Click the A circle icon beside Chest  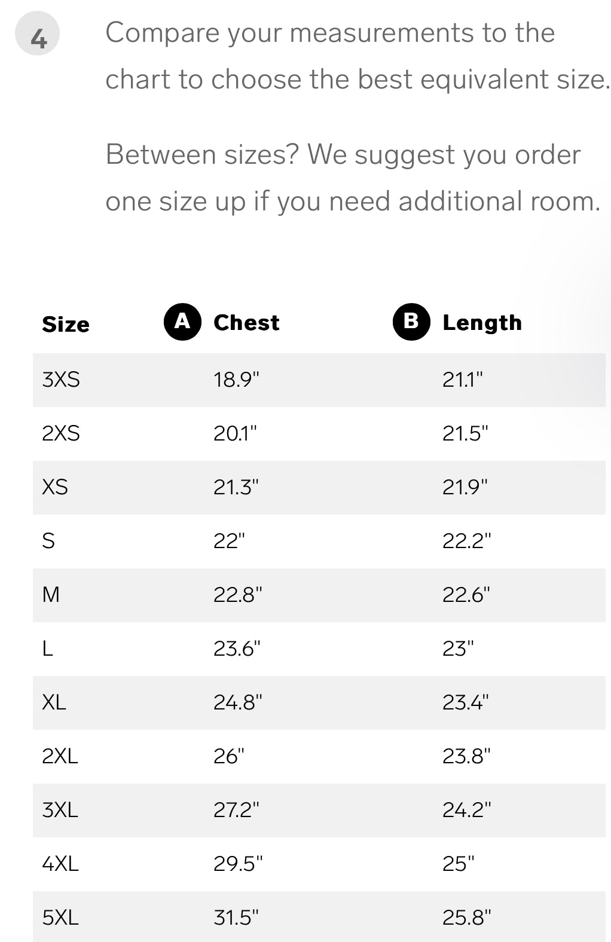182,322
